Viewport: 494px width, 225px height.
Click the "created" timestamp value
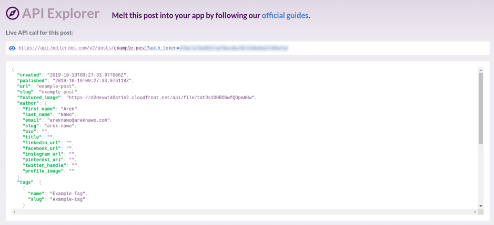pyautogui.click(x=87, y=75)
